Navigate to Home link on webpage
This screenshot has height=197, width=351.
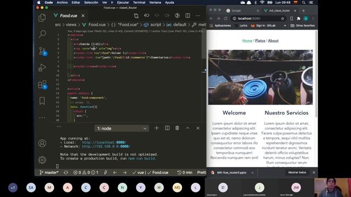pyautogui.click(x=247, y=40)
